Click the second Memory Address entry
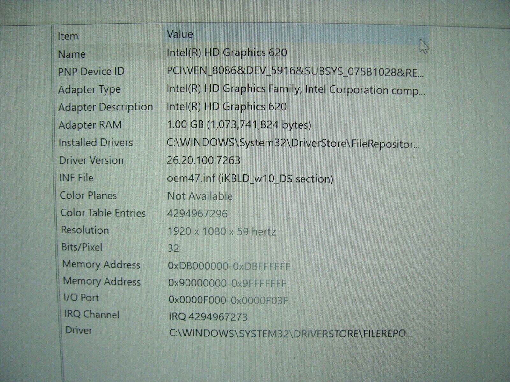 click(227, 282)
